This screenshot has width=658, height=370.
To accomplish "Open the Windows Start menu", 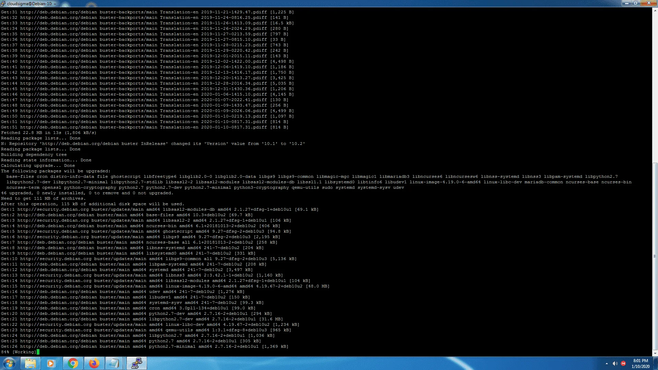I will [9, 363].
